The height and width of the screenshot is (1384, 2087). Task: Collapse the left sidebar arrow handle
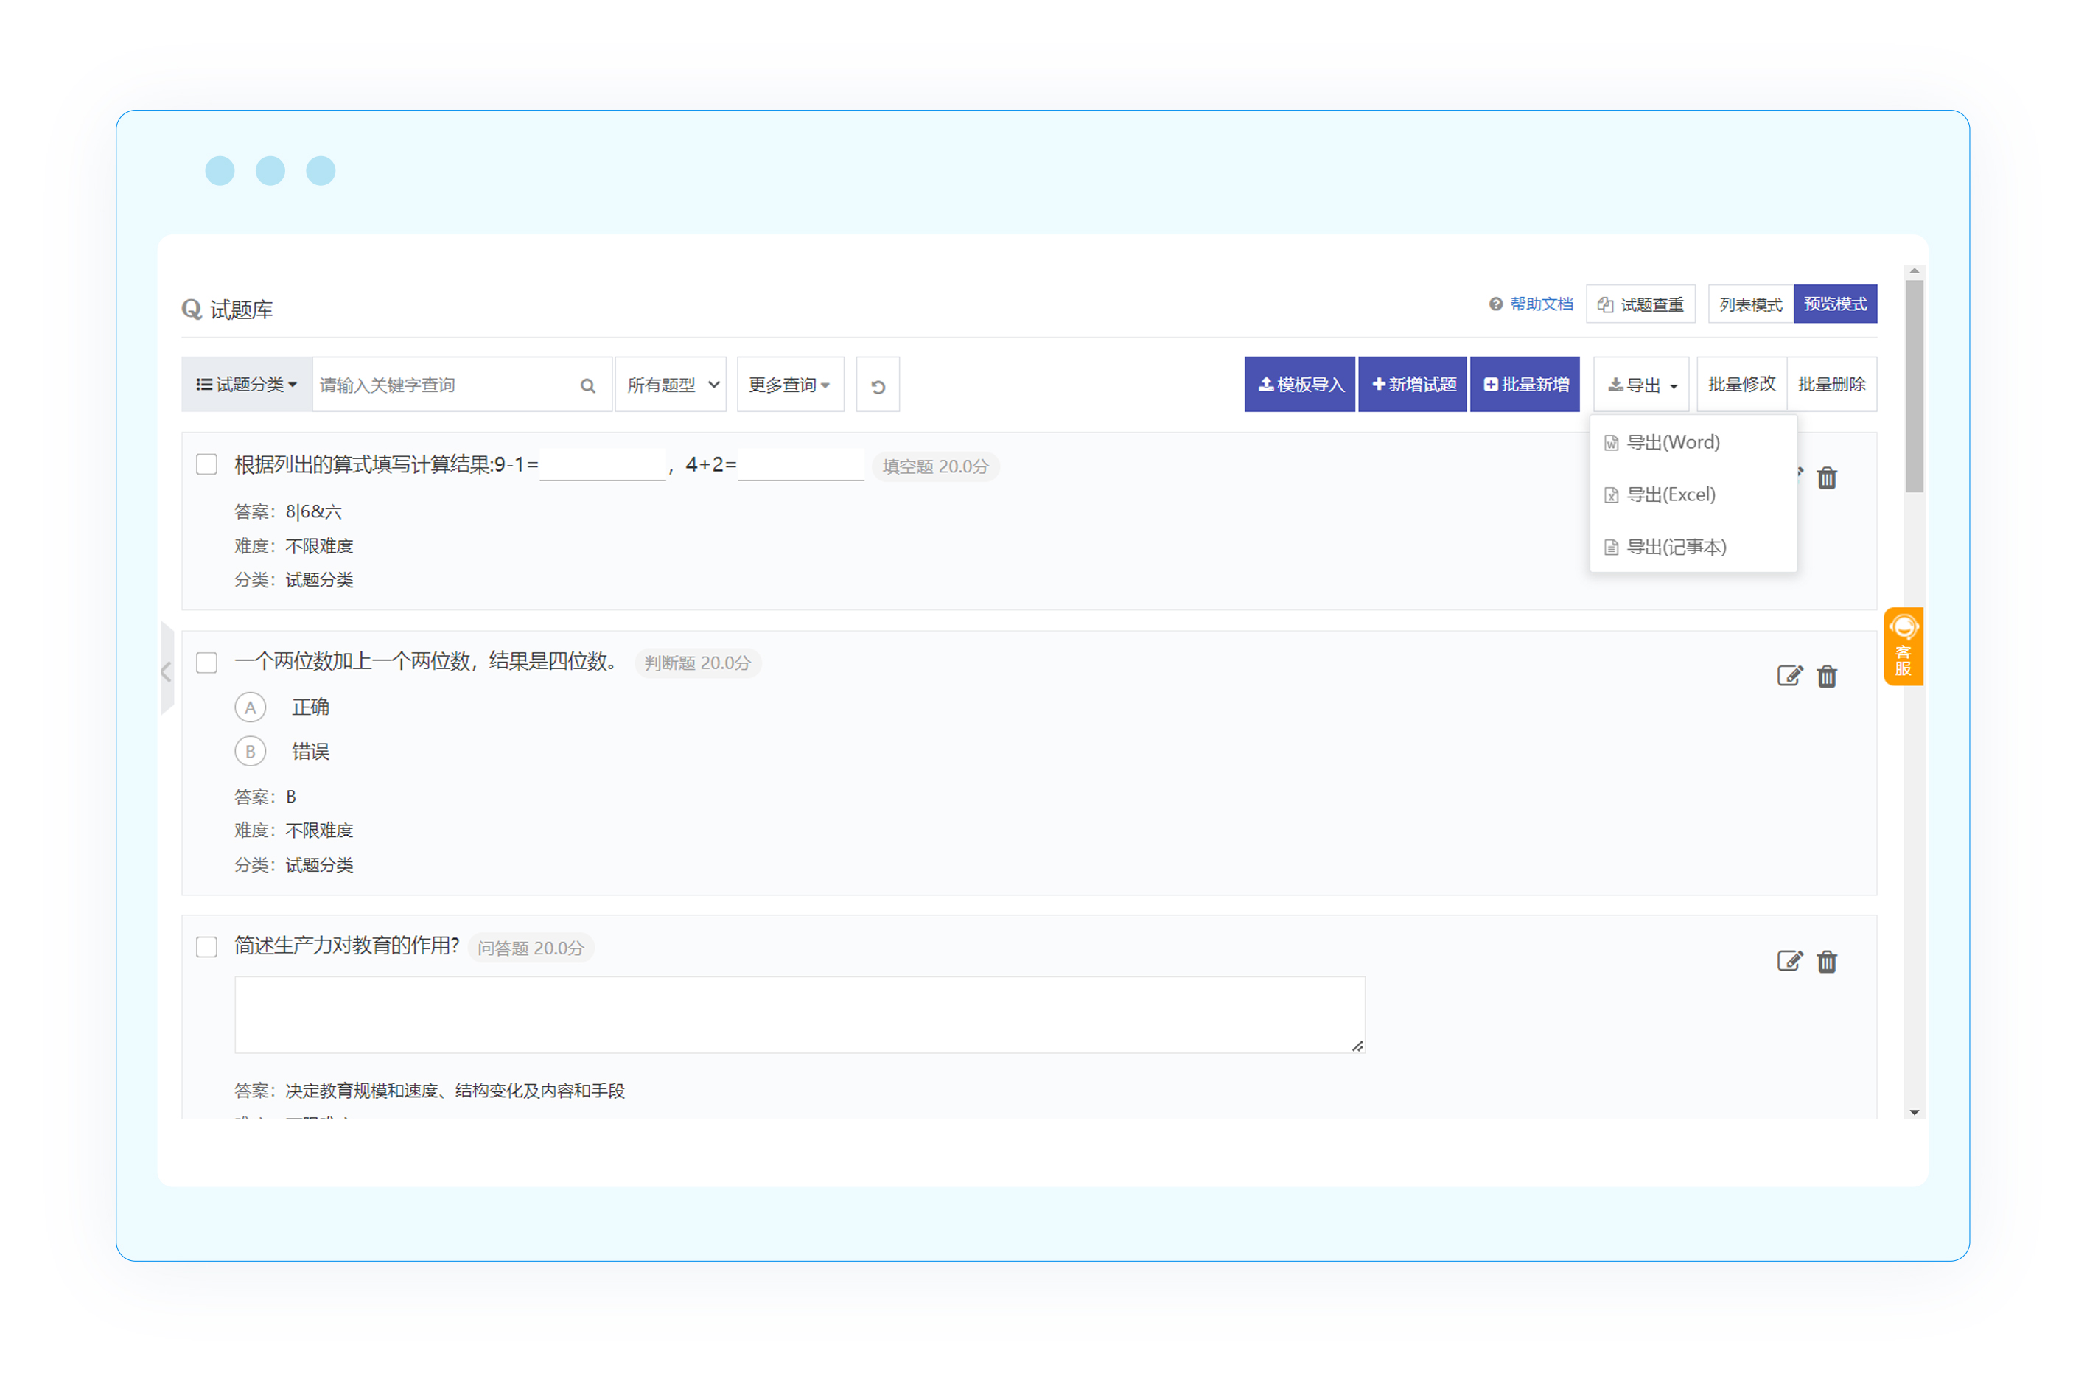point(166,673)
